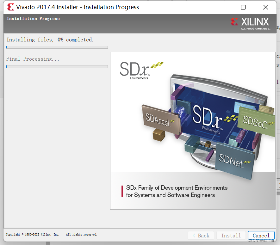Click the disabled Install button
Image resolution: width=280 pixels, height=245 pixels.
pos(231,236)
